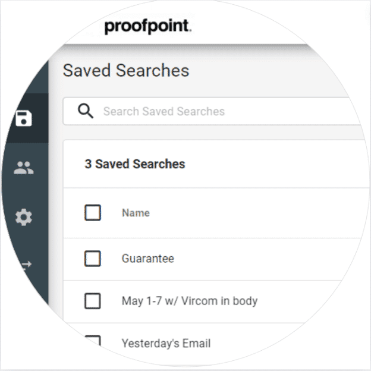The image size is (371, 371).
Task: Click the magnifying glass search icon
Action: pyautogui.click(x=86, y=111)
